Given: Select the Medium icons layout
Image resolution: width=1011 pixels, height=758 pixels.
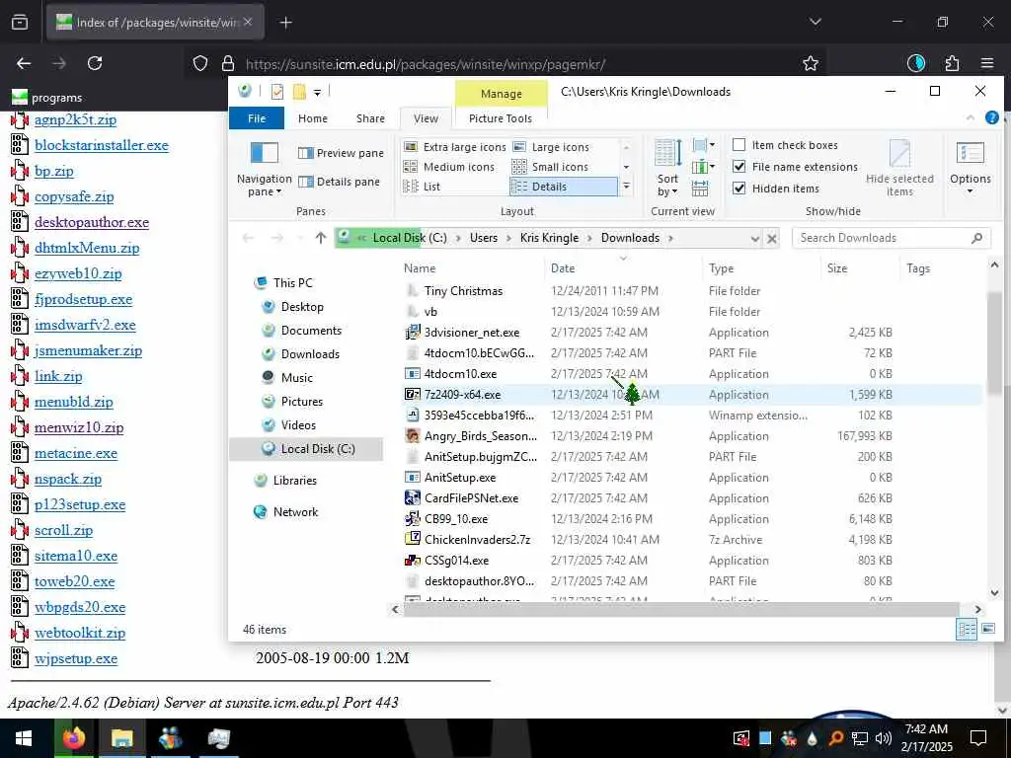Looking at the screenshot, I should point(450,167).
